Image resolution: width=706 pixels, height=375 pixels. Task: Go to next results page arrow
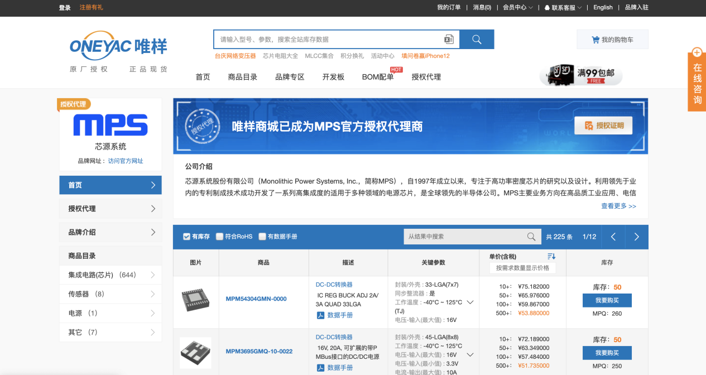pos(637,237)
